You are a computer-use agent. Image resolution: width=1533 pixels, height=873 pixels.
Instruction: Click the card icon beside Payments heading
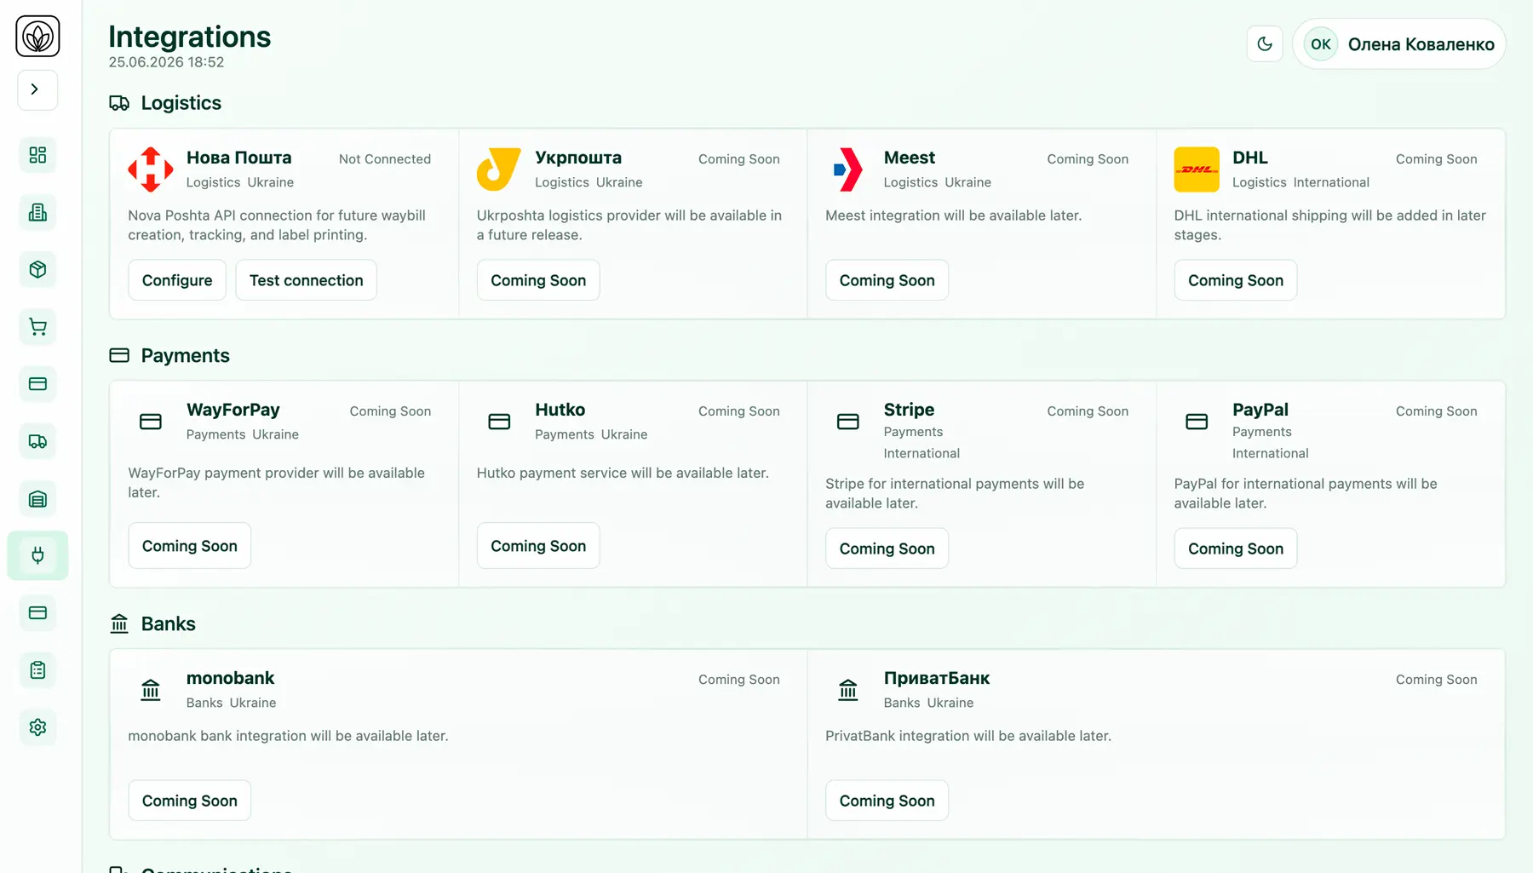click(x=119, y=355)
